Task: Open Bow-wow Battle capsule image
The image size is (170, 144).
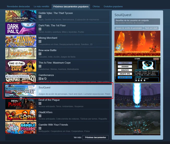Action: (21, 53)
